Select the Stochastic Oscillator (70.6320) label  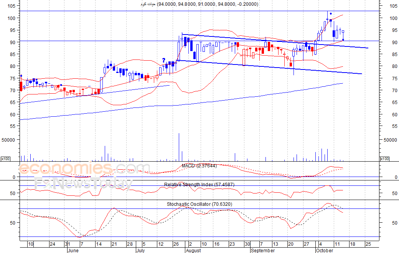coord(199,204)
